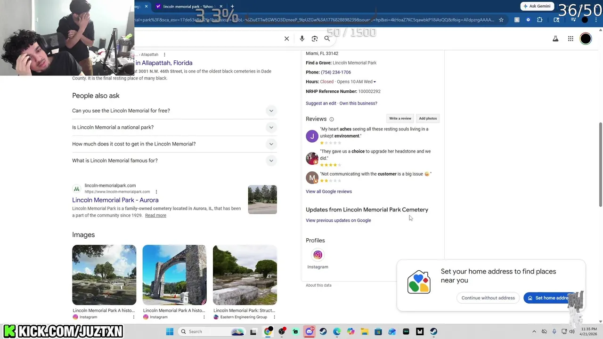Call phone number (754) 234-1706
Viewport: 603px width, 339px height.
coord(336,73)
